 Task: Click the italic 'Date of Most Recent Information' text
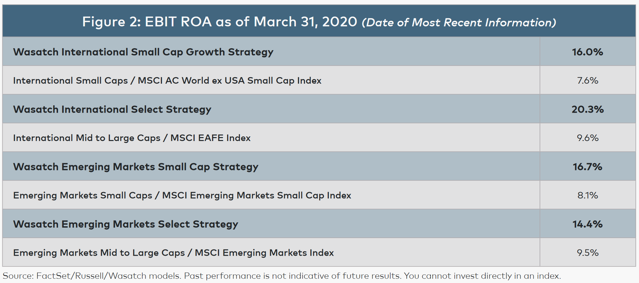pyautogui.click(x=459, y=22)
